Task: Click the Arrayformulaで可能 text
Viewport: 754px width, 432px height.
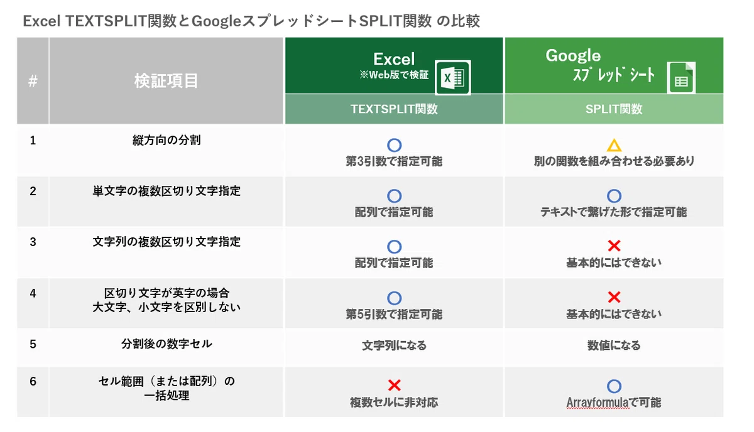Action: [614, 402]
